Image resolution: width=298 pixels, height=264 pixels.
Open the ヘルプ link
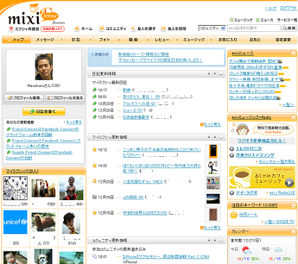271,8
